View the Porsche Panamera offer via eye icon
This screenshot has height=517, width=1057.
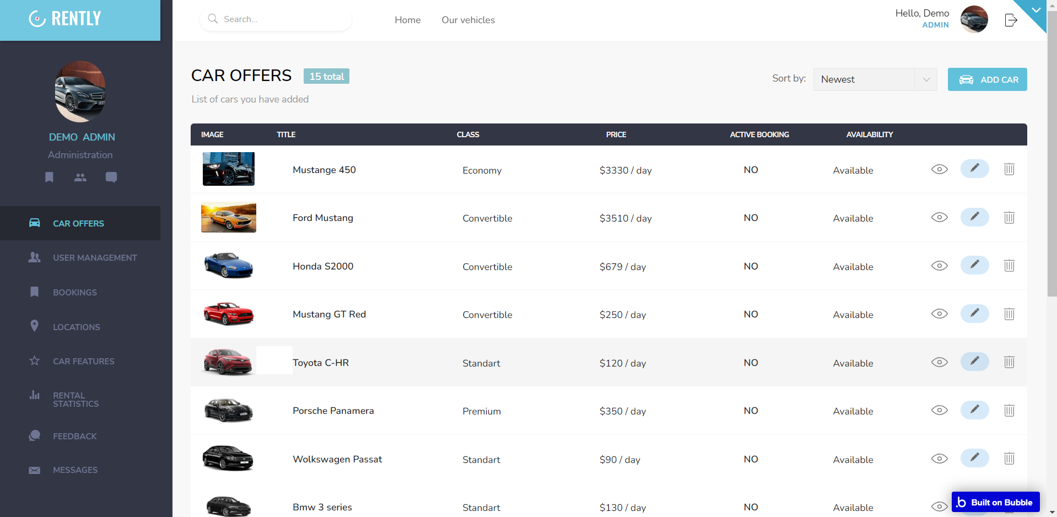click(939, 410)
